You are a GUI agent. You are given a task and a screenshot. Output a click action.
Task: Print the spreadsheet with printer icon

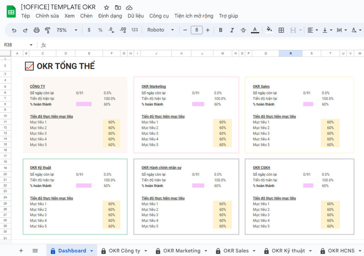(x=37, y=30)
